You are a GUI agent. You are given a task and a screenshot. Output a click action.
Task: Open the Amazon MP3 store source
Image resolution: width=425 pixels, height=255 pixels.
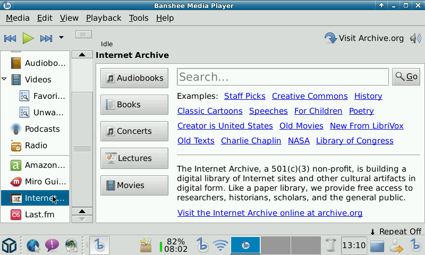tap(35, 165)
